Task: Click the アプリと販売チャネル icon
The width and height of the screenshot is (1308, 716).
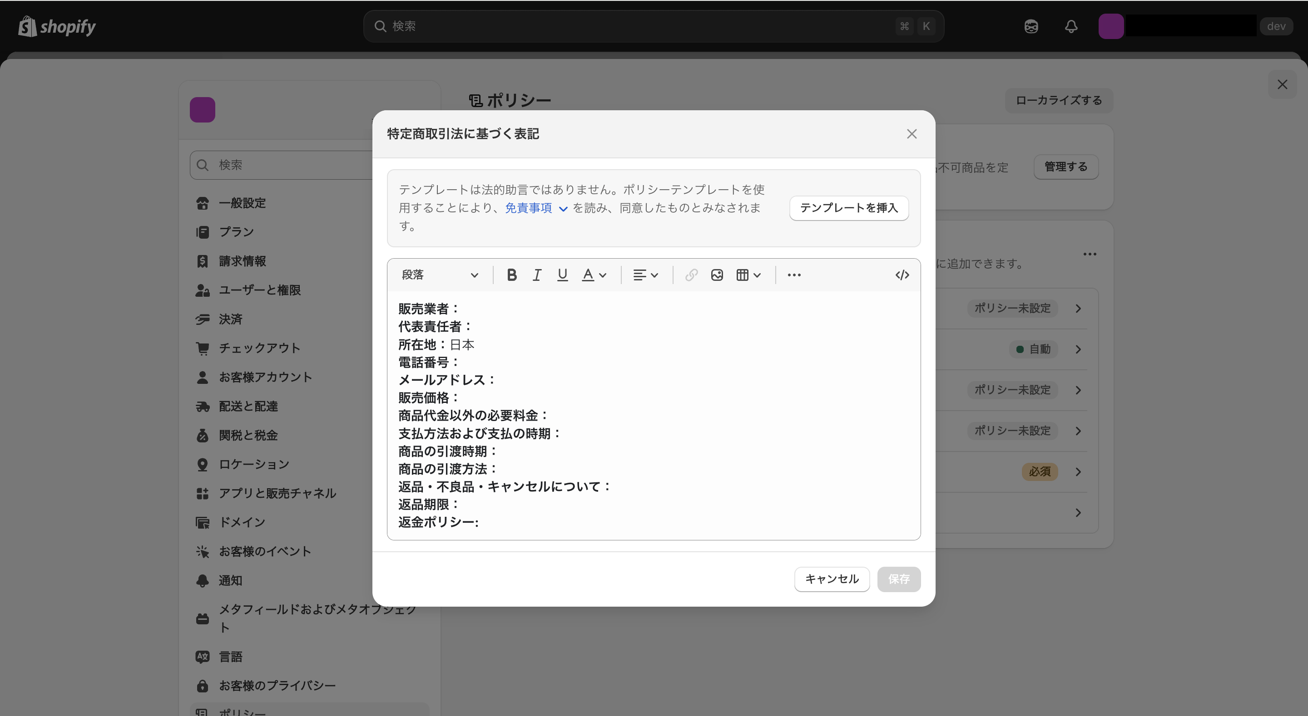Action: 202,493
